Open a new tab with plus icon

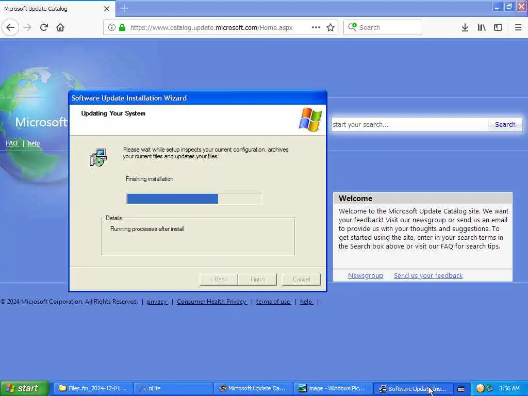point(124,8)
